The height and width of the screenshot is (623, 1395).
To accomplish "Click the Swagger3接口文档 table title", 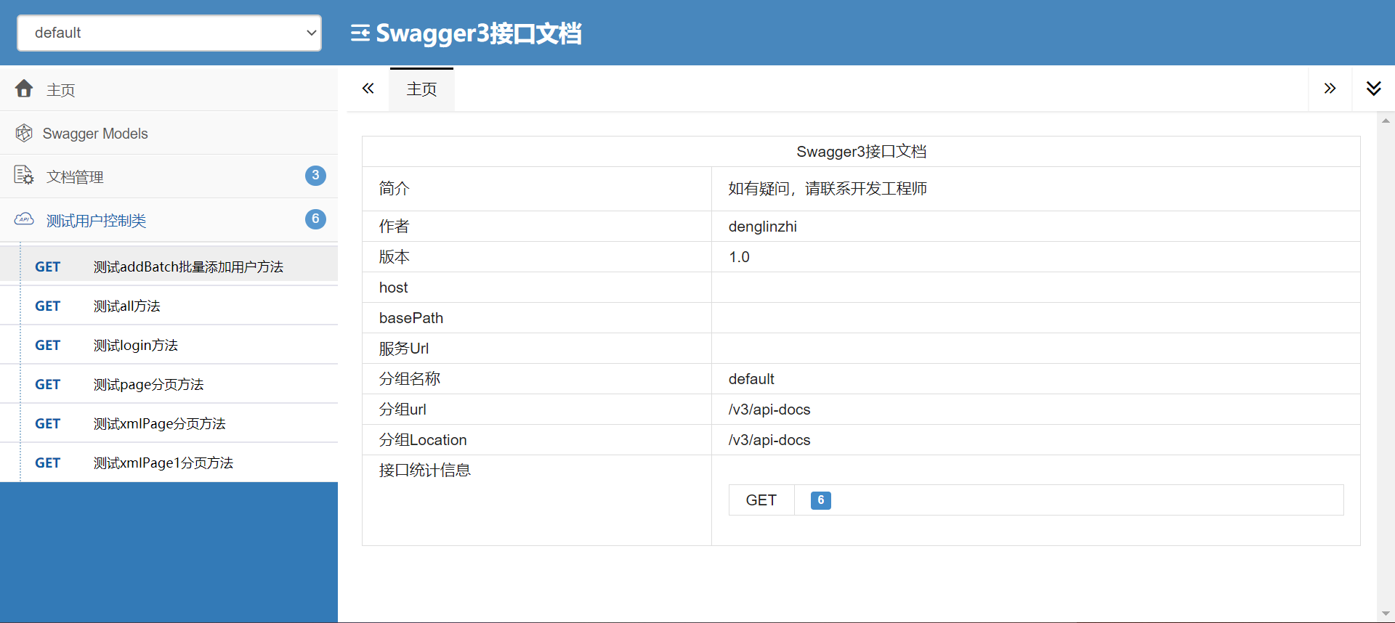I will (x=861, y=152).
